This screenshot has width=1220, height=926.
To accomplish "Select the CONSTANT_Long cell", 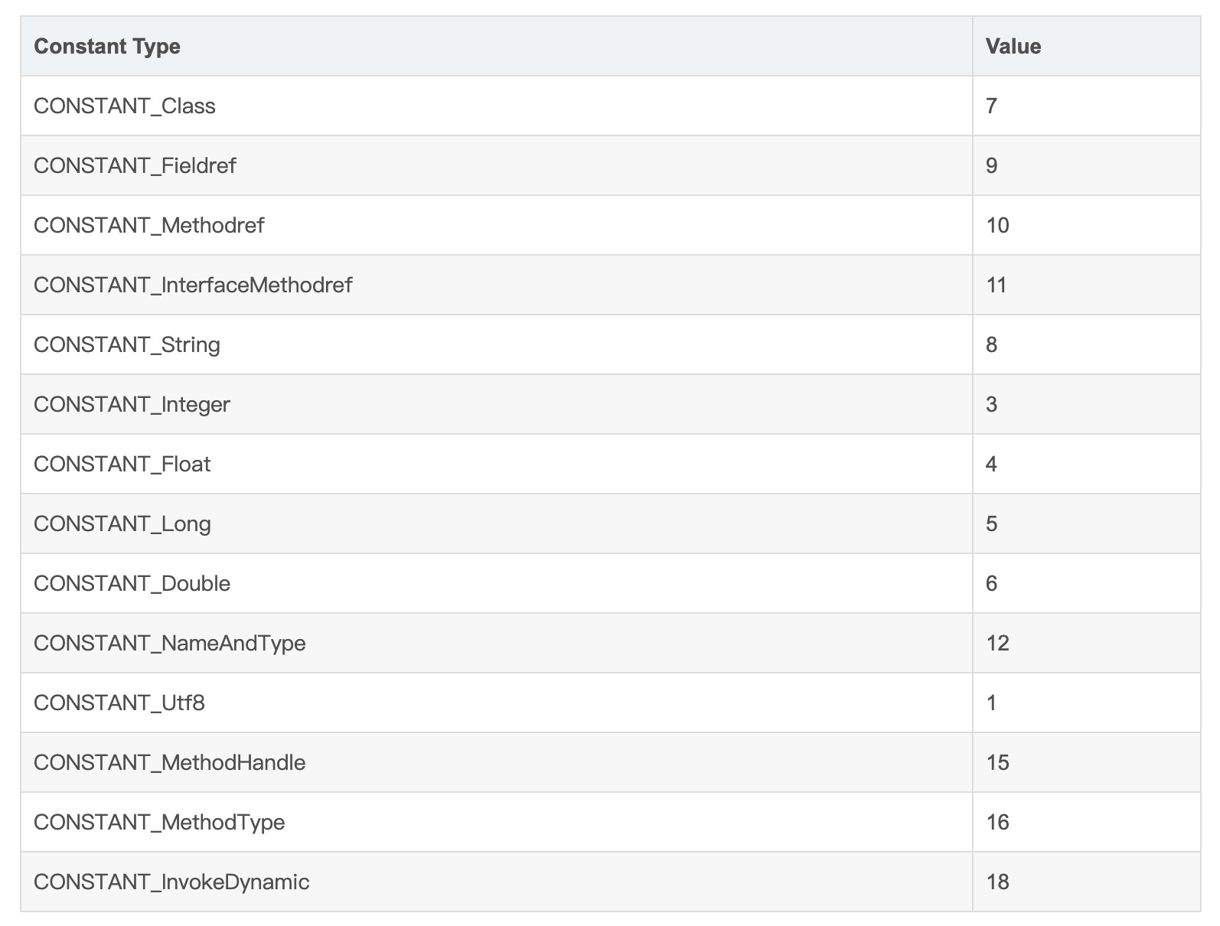I will tap(122, 523).
